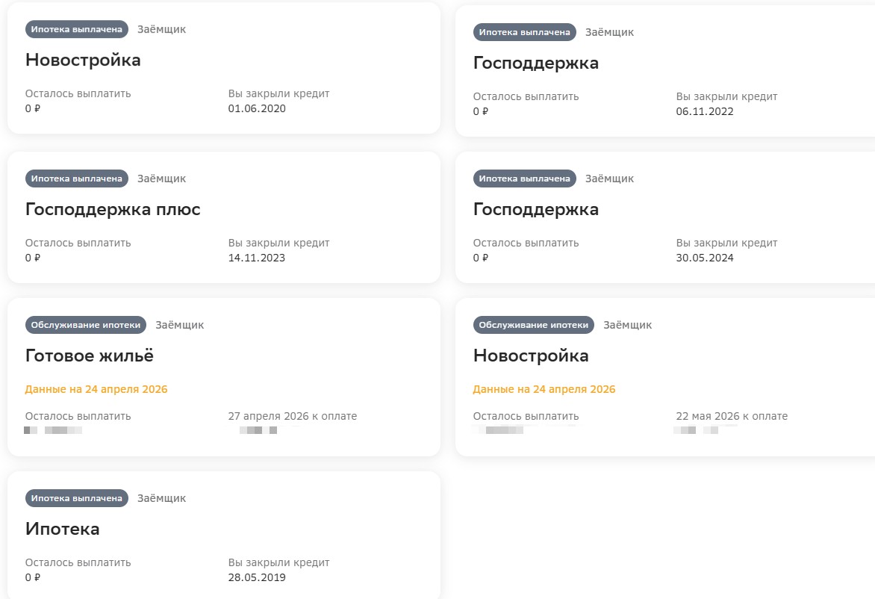This screenshot has height=599, width=875.
Task: Open the Новостройка card closed 01.06.2020
Action: pos(224,68)
